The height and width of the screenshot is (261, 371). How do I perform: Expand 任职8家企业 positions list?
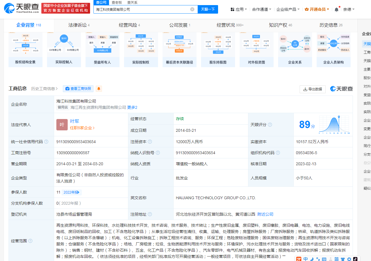point(82,128)
